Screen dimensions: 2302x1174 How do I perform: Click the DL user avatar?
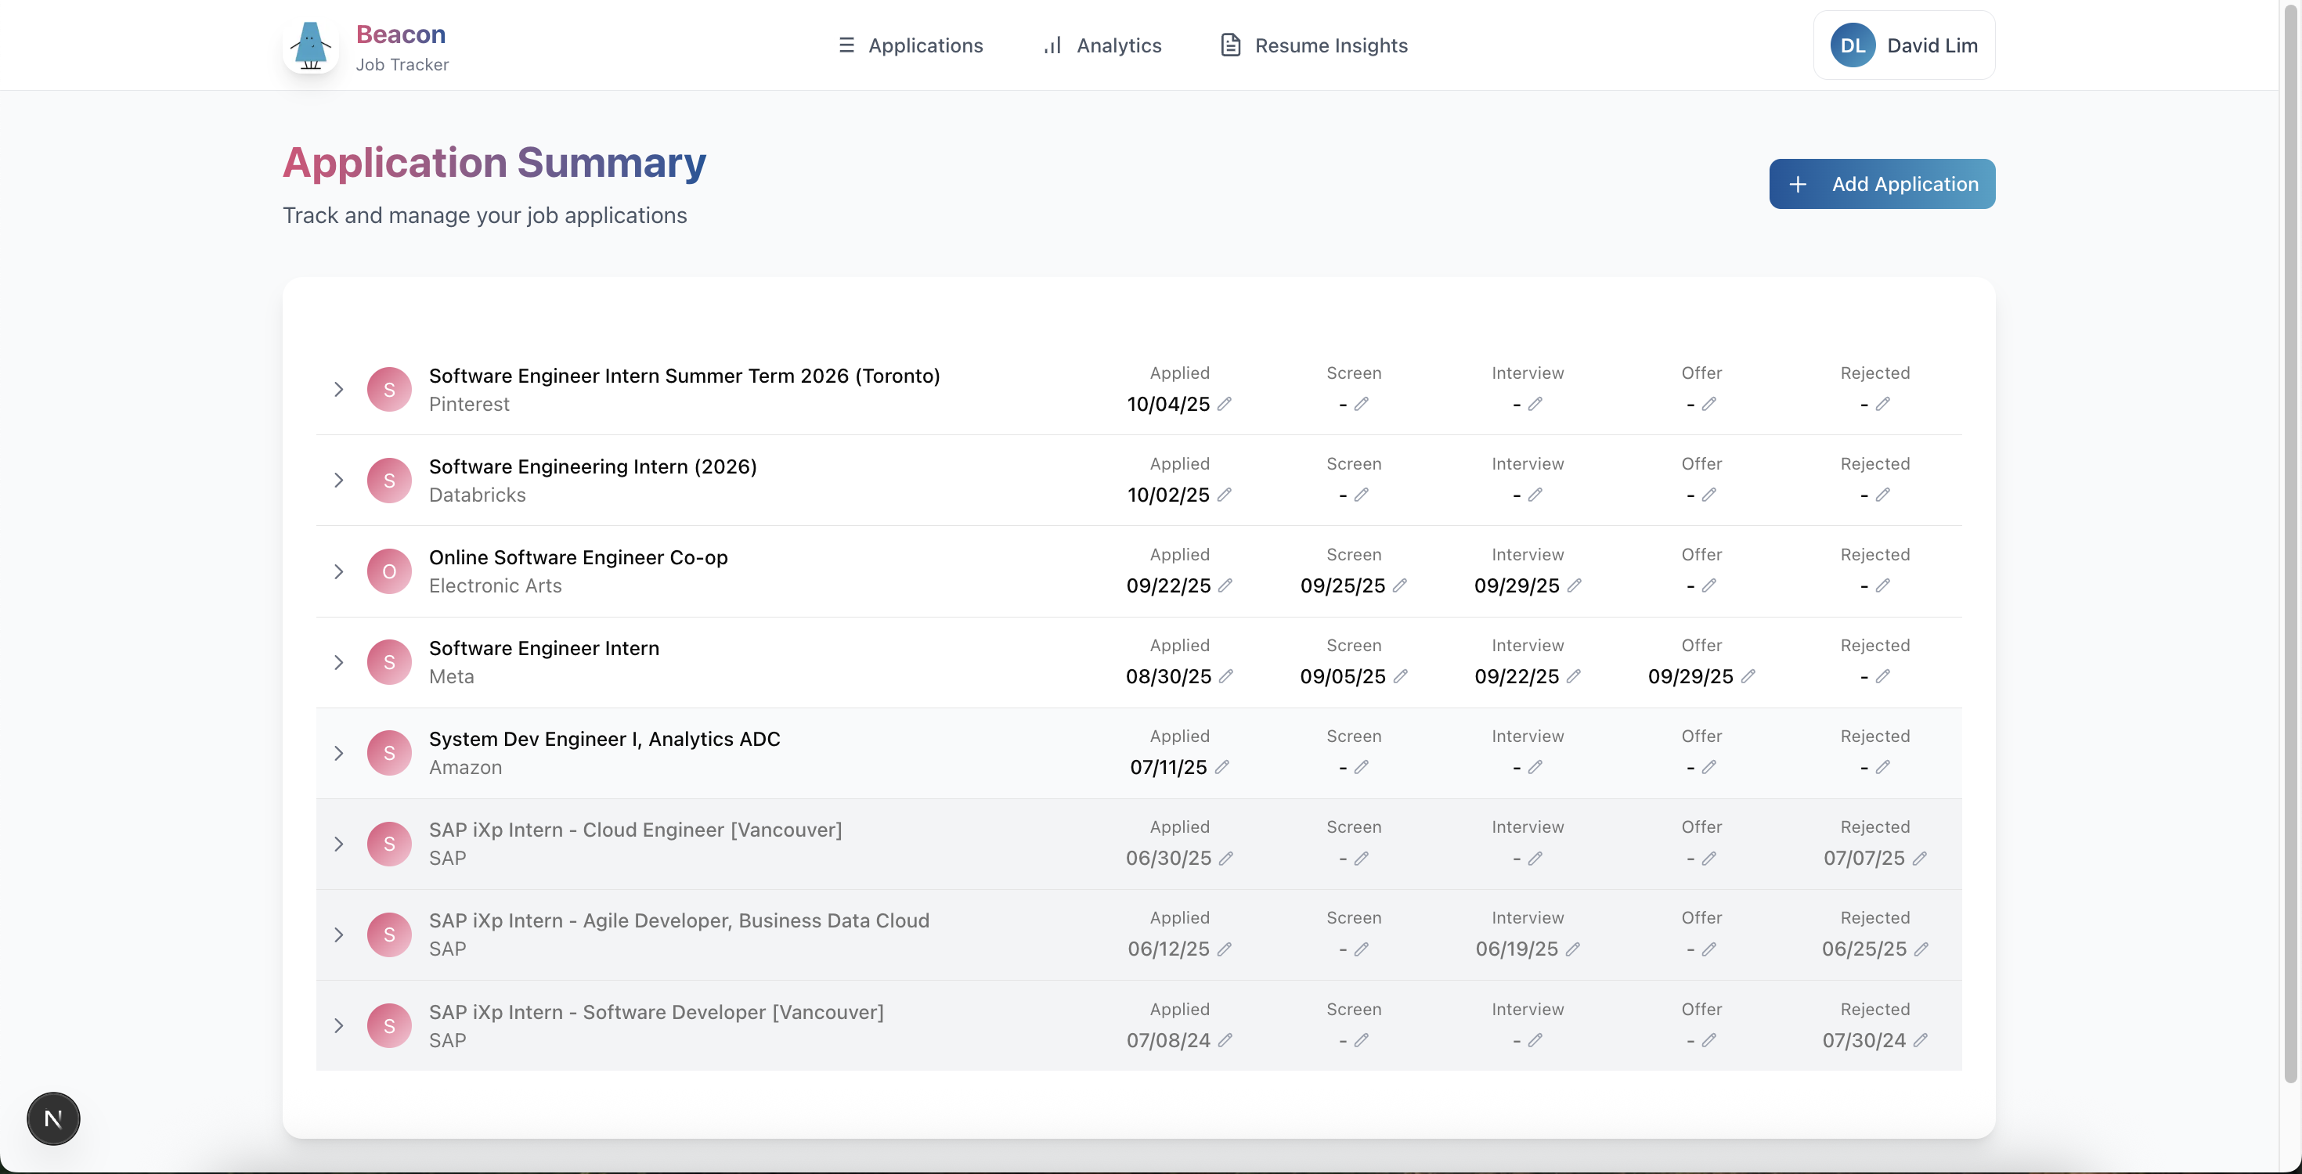coord(1853,45)
